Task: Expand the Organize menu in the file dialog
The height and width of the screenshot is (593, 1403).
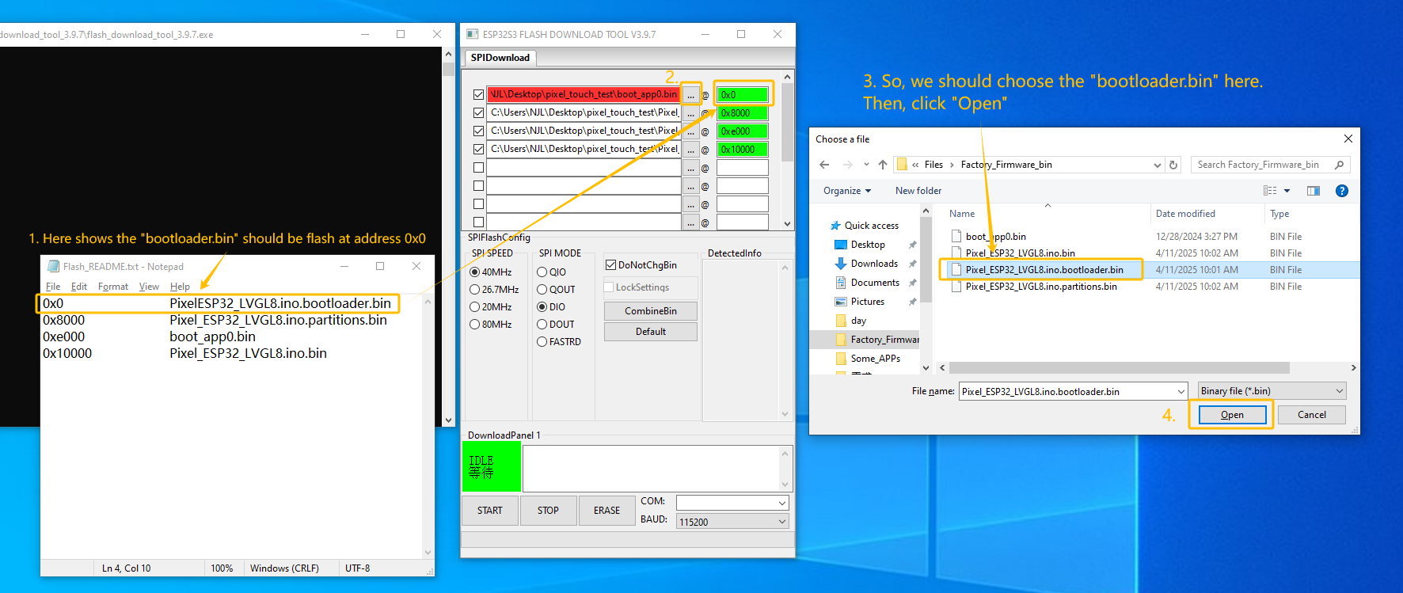Action: [x=846, y=191]
